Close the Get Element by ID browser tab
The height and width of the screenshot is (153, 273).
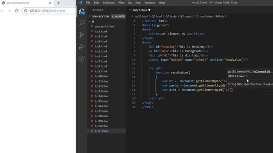(50, 3)
